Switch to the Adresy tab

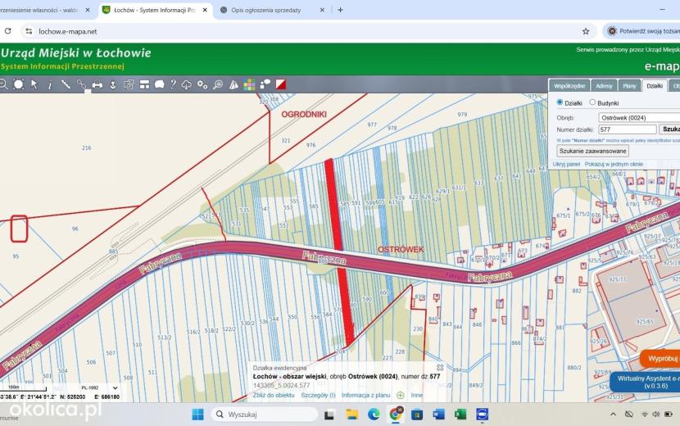[x=604, y=86]
